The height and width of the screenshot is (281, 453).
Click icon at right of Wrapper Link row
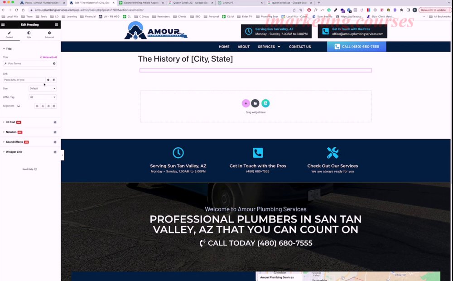(55, 152)
